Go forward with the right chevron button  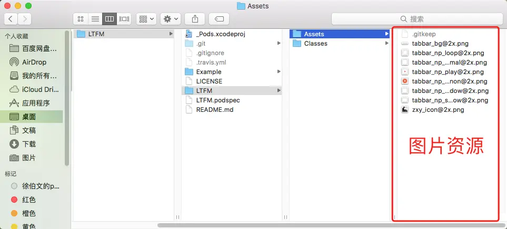pos(25,19)
